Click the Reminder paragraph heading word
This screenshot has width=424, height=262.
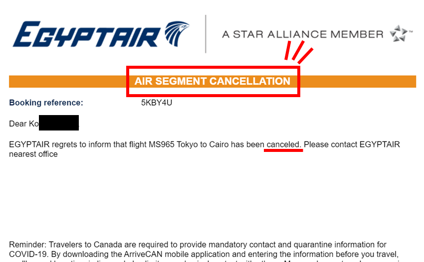(x=28, y=245)
